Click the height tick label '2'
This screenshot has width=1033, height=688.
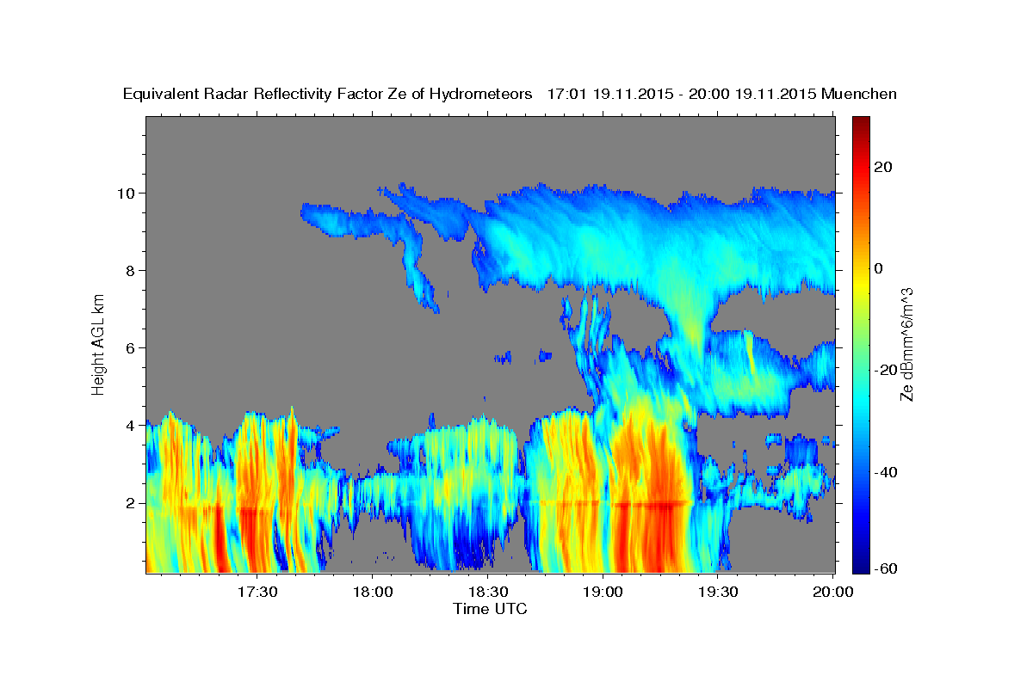[133, 502]
